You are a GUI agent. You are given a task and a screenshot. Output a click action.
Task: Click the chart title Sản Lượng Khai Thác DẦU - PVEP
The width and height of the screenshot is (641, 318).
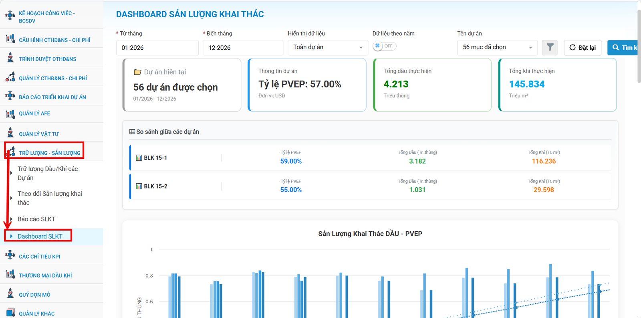click(x=370, y=234)
